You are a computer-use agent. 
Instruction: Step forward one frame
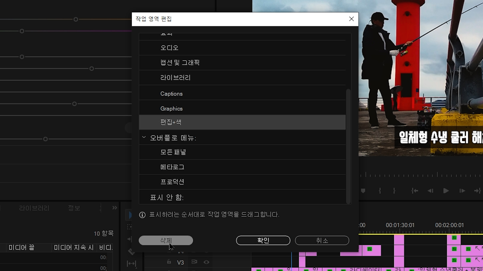tap(462, 191)
